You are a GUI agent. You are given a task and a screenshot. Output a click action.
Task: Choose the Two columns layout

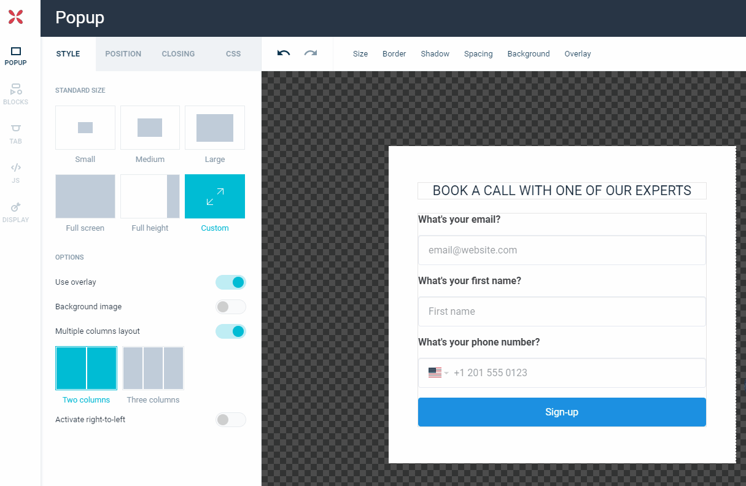[x=87, y=368]
